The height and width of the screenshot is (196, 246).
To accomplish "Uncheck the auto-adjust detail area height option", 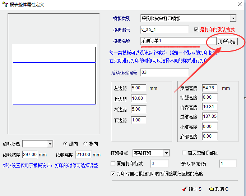I will (113, 174).
